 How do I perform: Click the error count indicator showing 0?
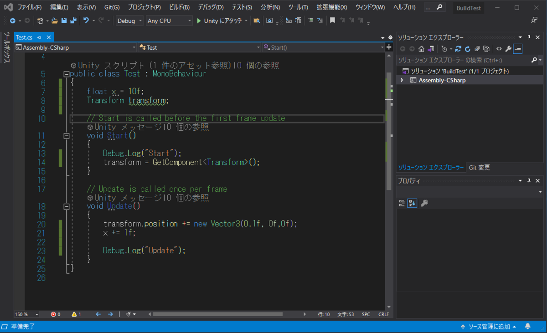(56, 314)
